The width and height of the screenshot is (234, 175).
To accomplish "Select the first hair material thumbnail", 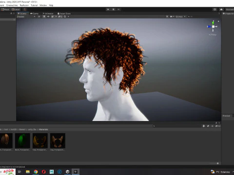I will [x=6, y=140].
